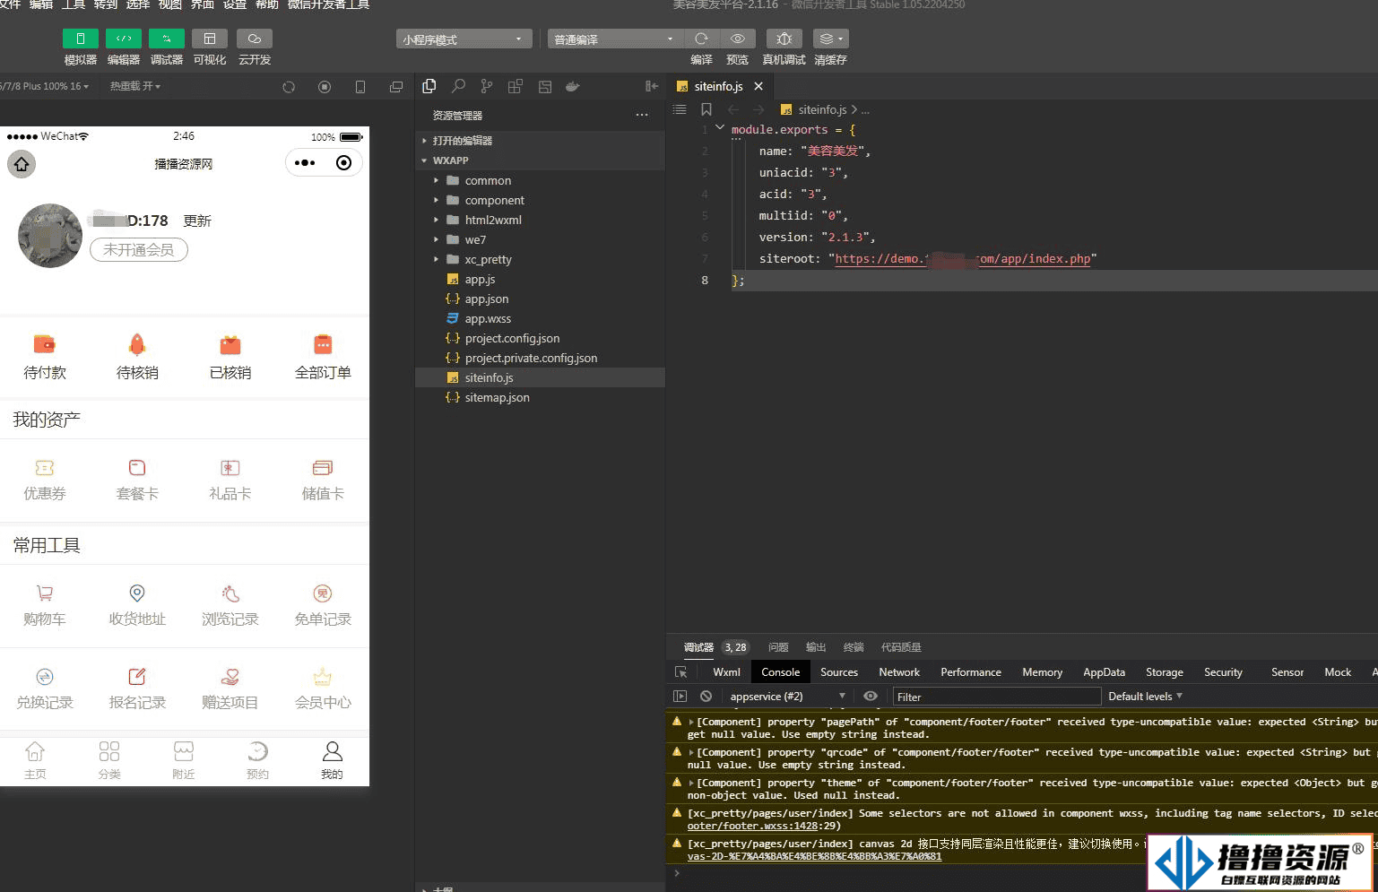The height and width of the screenshot is (892, 1378).
Task: Select the 预约 booking bottom tab
Action: pos(257,760)
